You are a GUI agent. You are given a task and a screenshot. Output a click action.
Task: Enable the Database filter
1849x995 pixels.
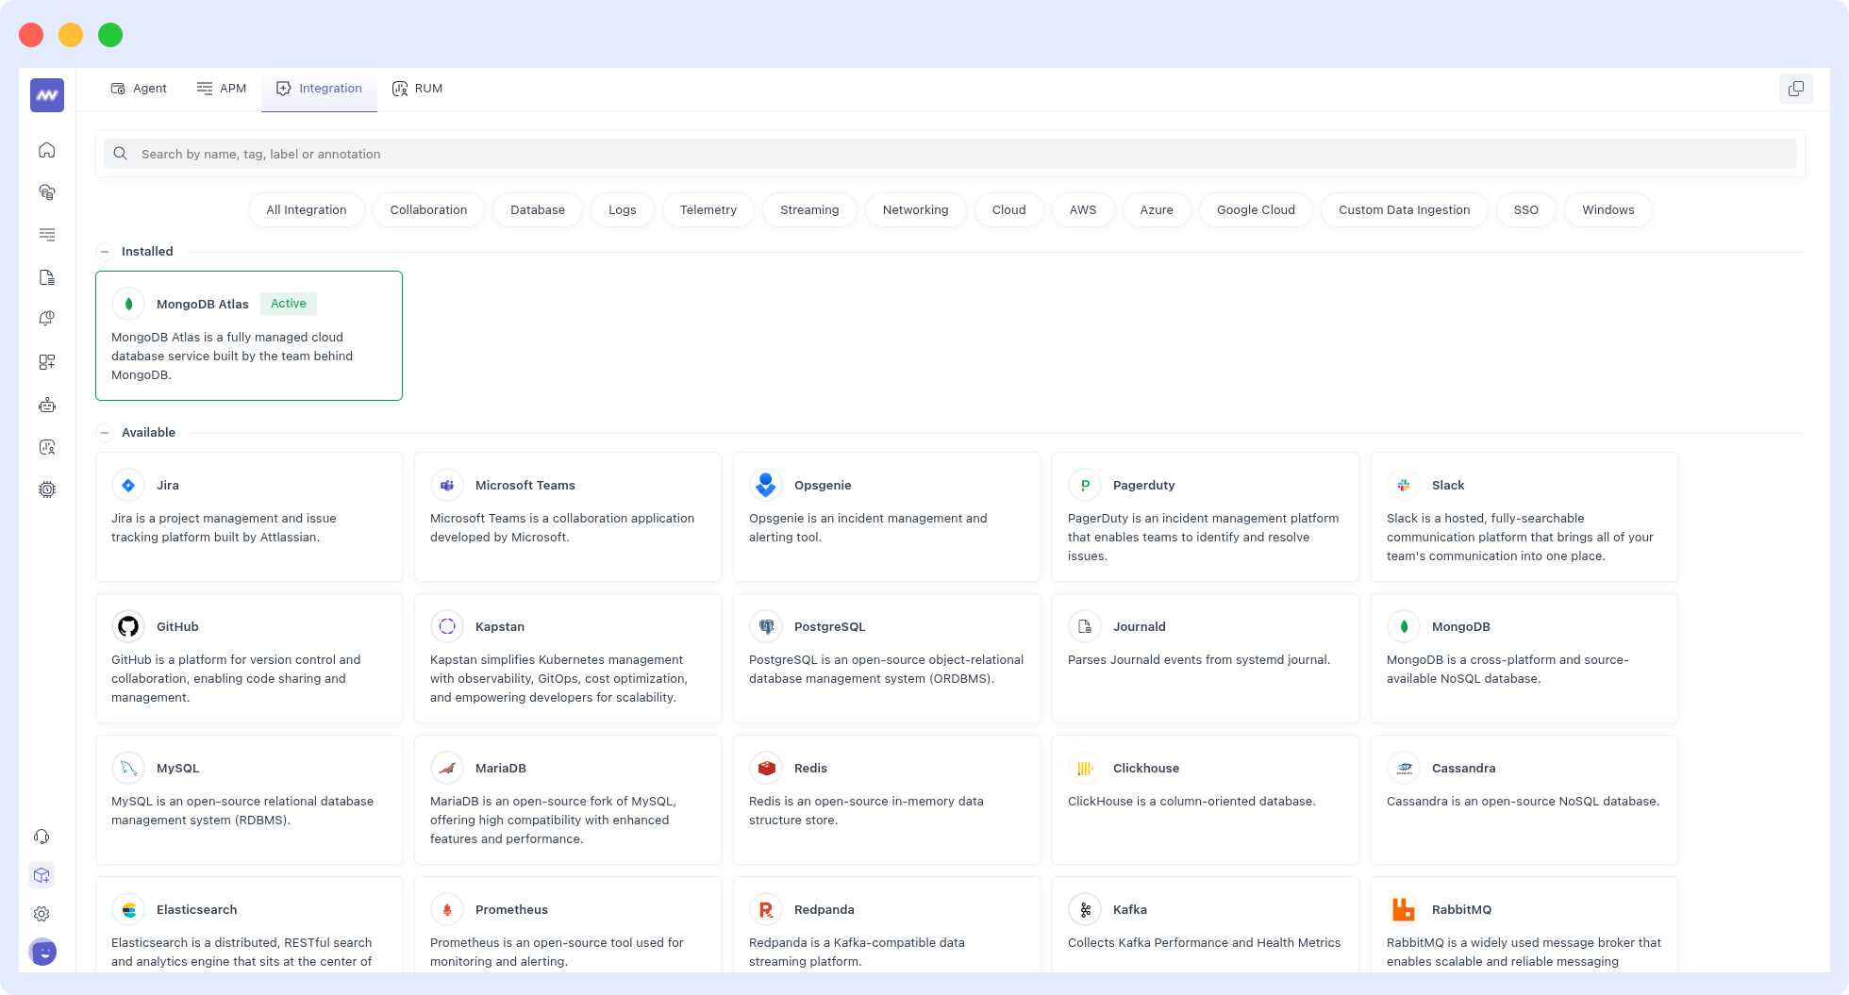(x=537, y=209)
